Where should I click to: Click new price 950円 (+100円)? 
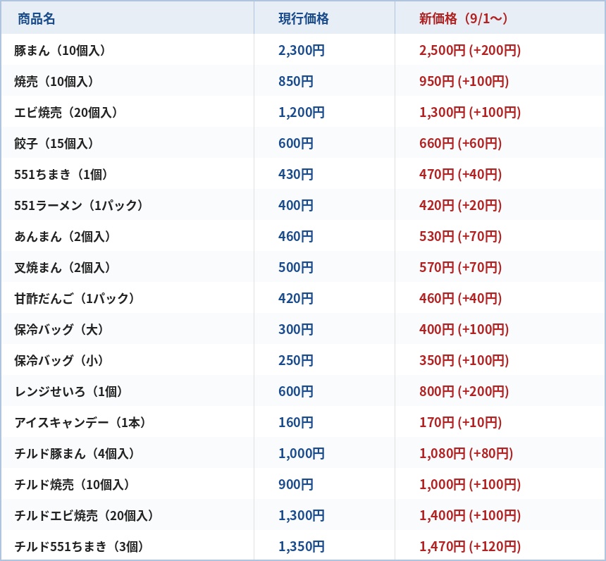tap(464, 81)
